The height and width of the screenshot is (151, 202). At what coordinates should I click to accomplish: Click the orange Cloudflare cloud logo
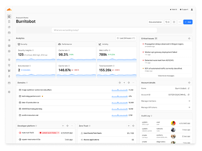click(x=9, y=10)
